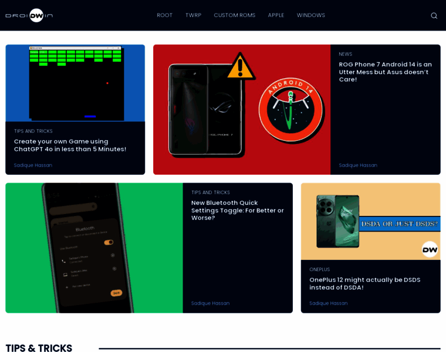
Task: Read 'ROG Phone 7 Android 14' article
Action: pos(385,72)
